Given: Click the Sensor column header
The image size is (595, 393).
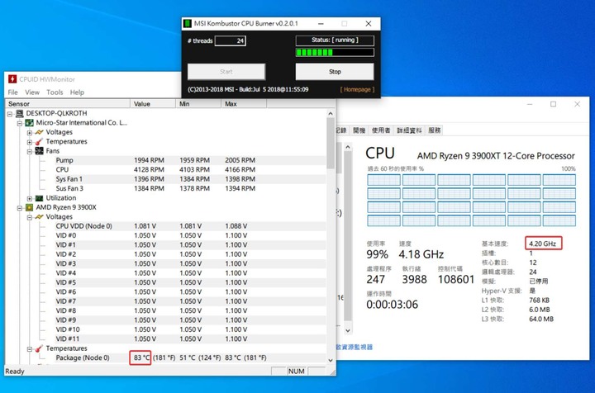Looking at the screenshot, I should 68,103.
